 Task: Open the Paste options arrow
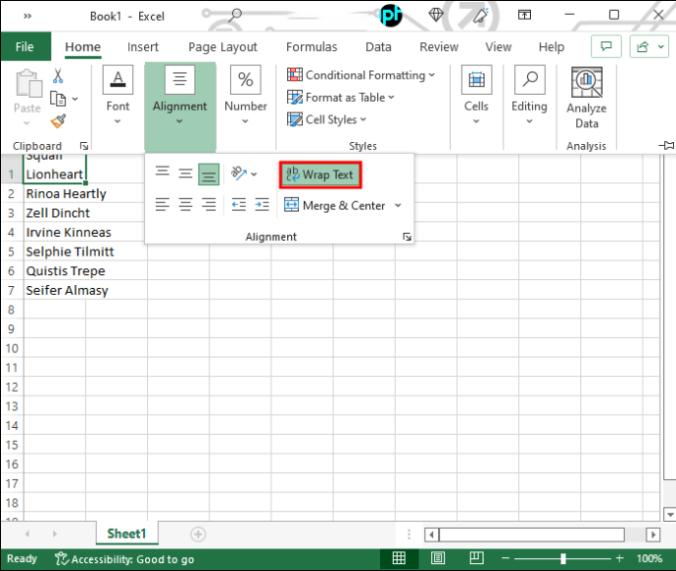click(x=26, y=123)
